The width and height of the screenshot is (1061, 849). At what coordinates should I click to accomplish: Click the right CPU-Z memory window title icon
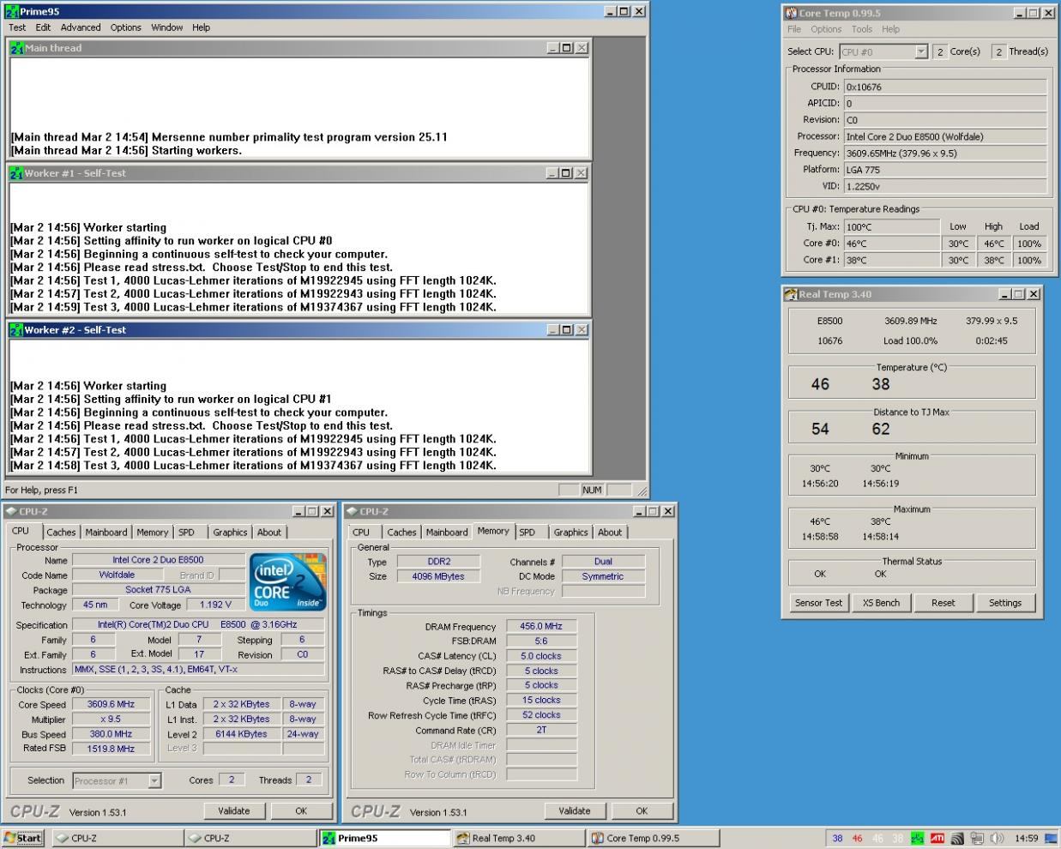(x=352, y=511)
